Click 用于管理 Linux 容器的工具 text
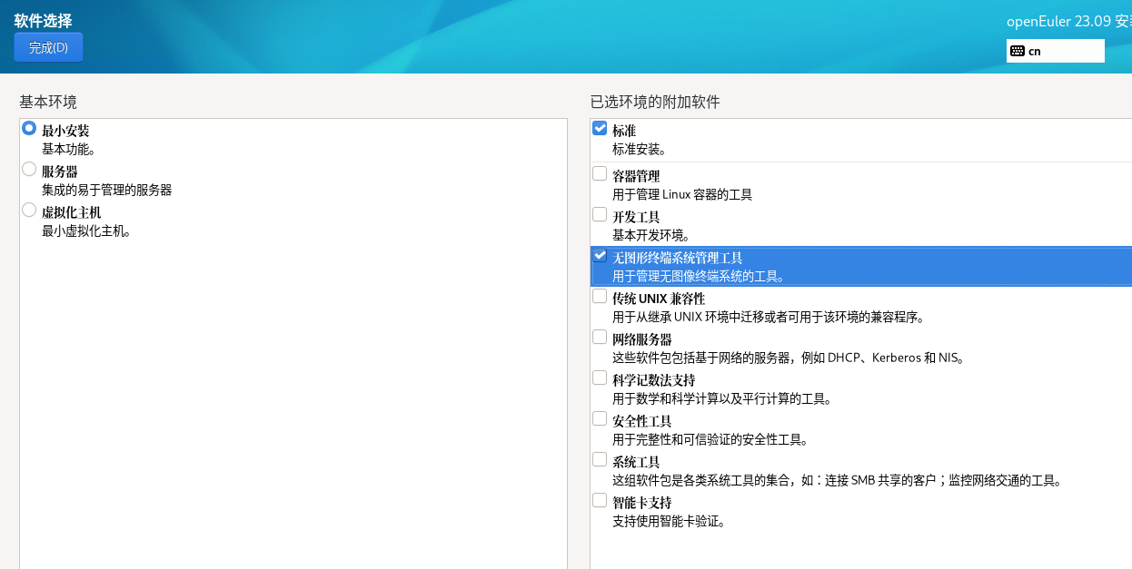Screen dimensions: 1132x569 click(x=682, y=194)
